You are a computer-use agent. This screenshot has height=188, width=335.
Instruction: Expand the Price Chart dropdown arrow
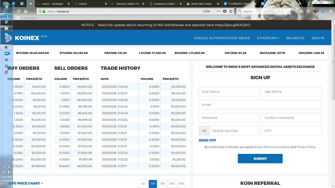[42, 184]
